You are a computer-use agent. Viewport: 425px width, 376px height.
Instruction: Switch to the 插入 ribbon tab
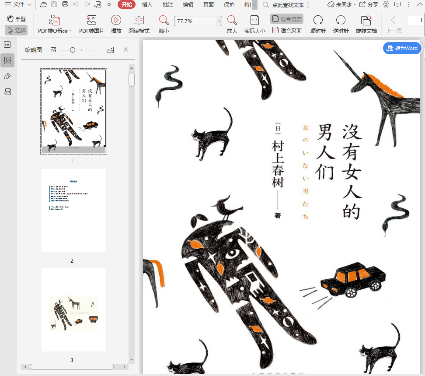point(147,4)
